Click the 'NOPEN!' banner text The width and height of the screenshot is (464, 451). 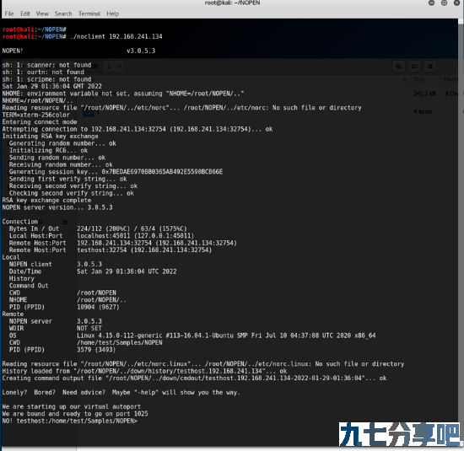(13, 51)
